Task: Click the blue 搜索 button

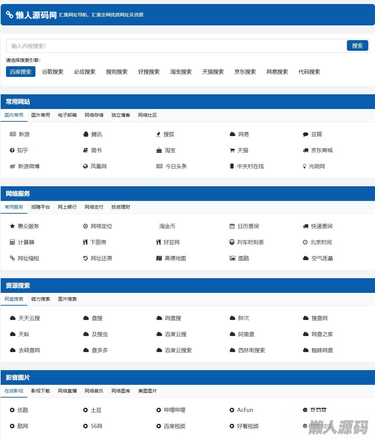Action: point(357,45)
